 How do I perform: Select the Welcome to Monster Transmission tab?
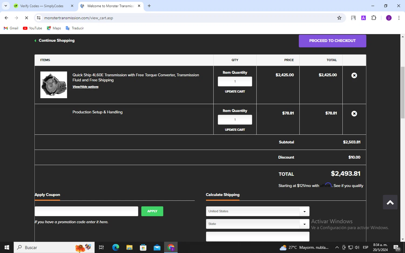110,6
